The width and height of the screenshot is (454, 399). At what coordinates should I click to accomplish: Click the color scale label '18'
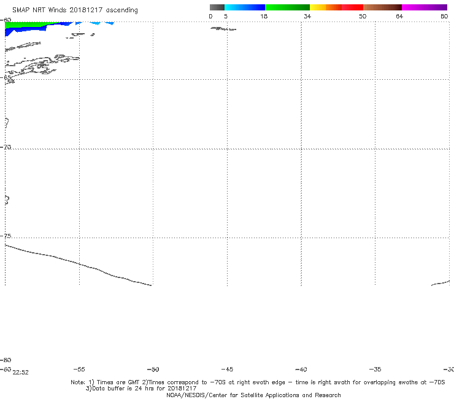pyautogui.click(x=264, y=17)
